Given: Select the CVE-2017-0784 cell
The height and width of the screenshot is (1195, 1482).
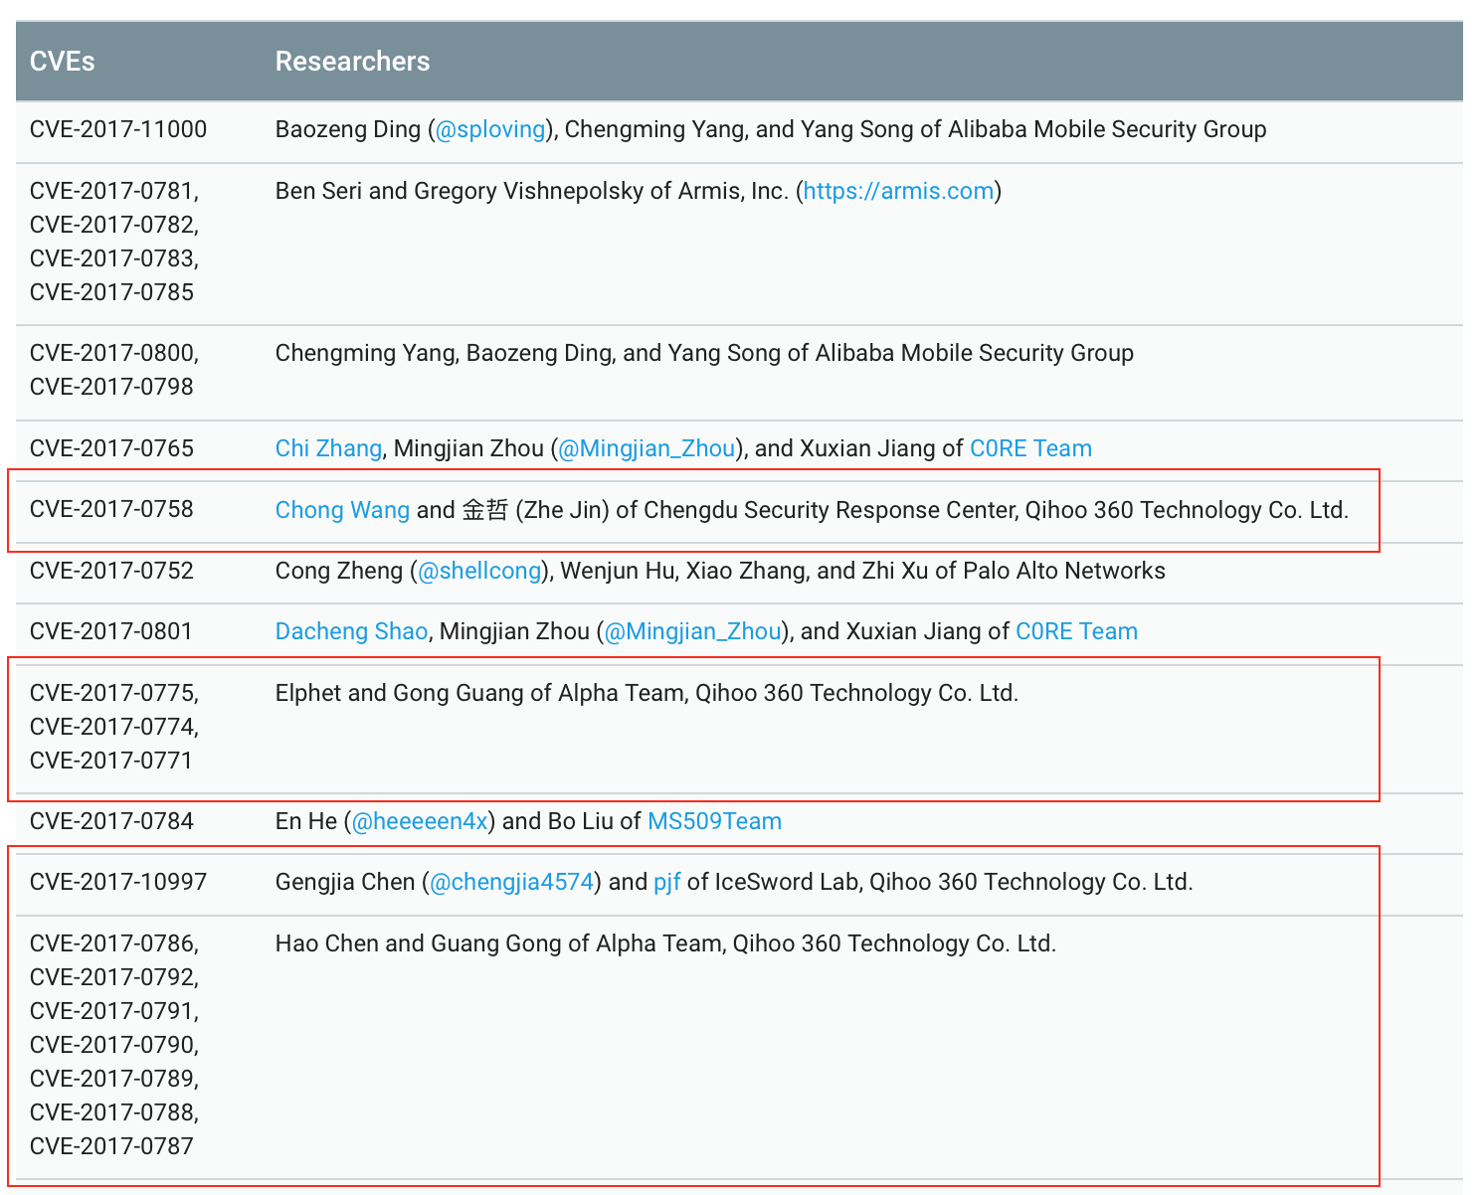Looking at the screenshot, I should click(112, 821).
